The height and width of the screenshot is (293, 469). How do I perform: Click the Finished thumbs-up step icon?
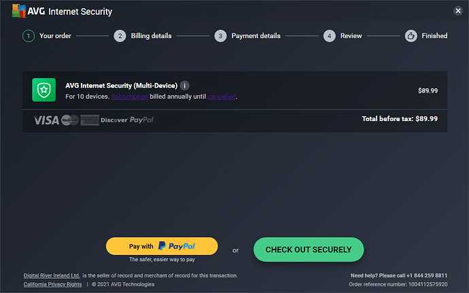coord(411,36)
